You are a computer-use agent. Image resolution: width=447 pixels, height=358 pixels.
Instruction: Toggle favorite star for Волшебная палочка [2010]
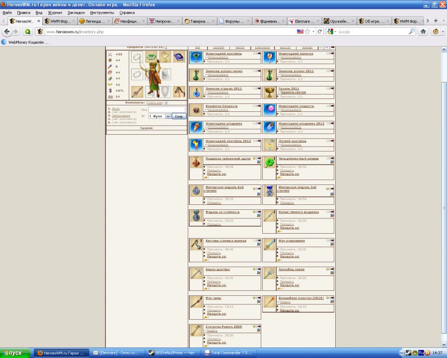coord(327,298)
